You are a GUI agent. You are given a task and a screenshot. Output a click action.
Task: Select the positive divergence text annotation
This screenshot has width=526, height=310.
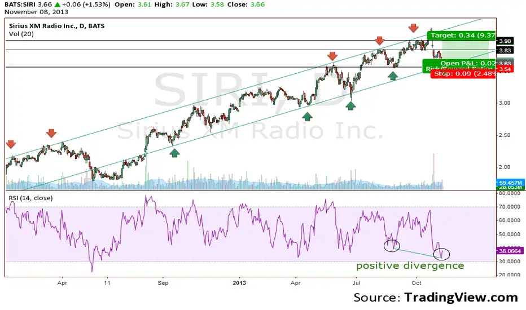pyautogui.click(x=410, y=266)
